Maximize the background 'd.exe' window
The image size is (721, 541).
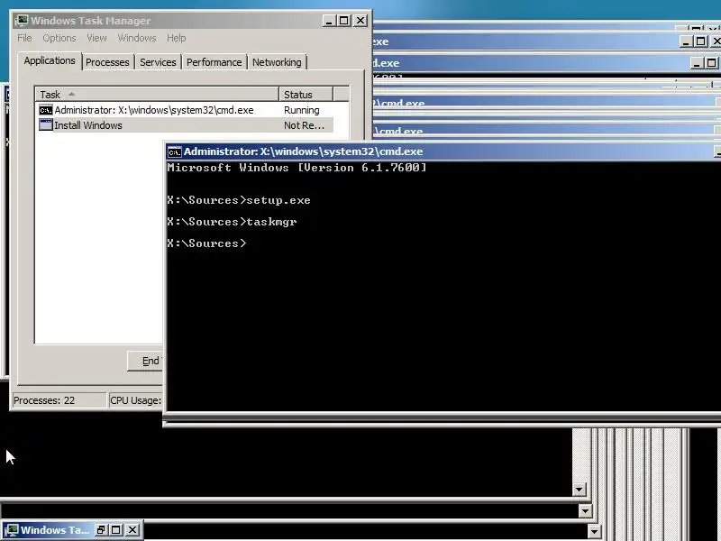click(711, 63)
